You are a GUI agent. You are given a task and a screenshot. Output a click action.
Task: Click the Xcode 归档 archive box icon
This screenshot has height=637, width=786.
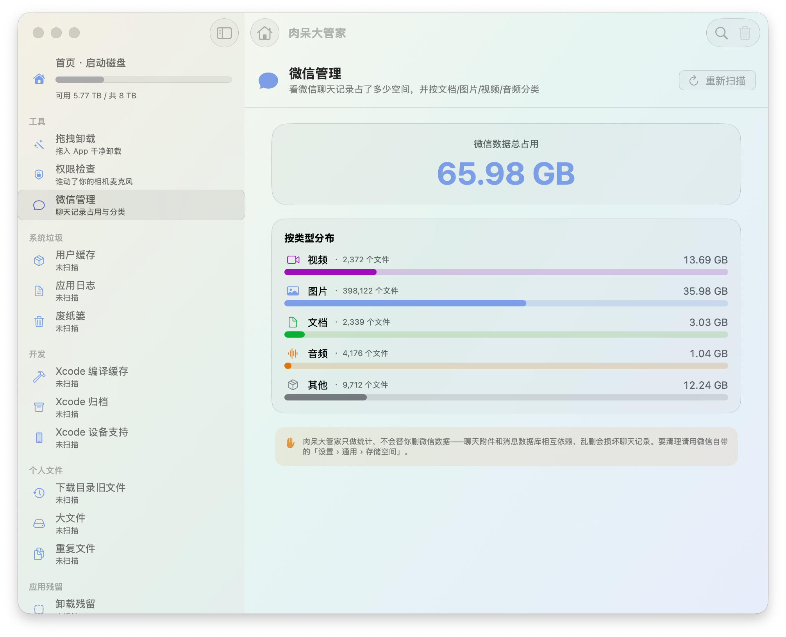[39, 407]
